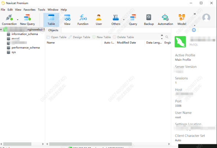
Task: Open the Help menu
Action: (64, 9)
